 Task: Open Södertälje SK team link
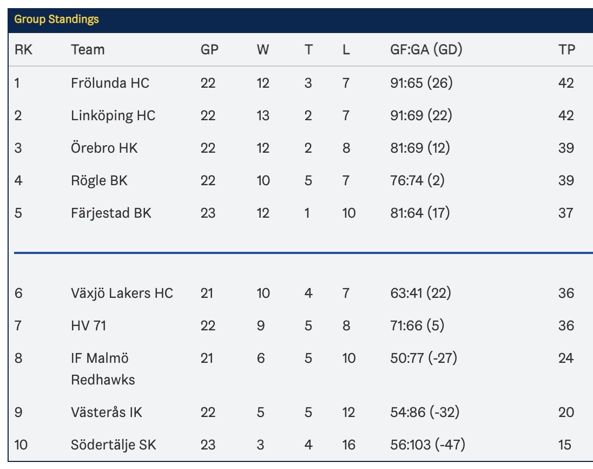click(x=114, y=445)
